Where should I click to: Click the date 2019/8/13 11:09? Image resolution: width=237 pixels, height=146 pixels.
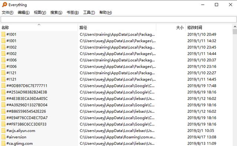[202, 143]
